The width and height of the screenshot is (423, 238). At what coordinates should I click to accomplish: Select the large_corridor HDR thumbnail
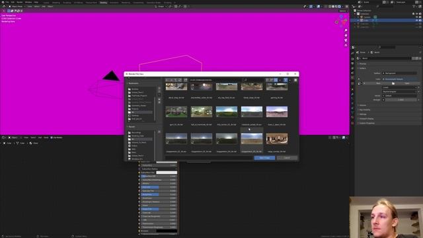pyautogui.click(x=277, y=139)
